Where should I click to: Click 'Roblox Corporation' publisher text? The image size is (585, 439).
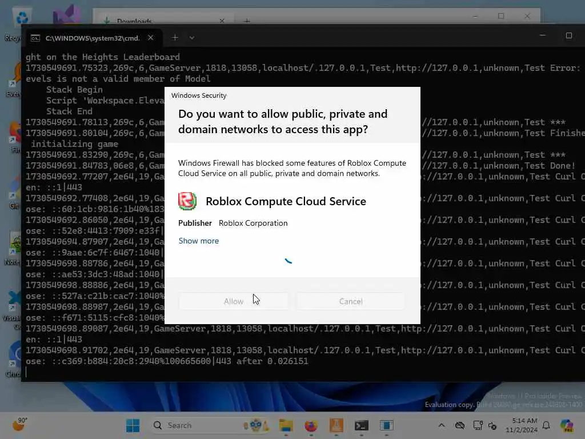pos(253,223)
